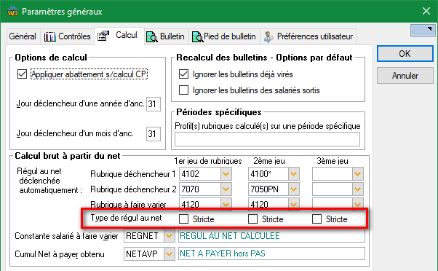
Task: Close the Paramètres généraux dialog
Action: coord(426,11)
